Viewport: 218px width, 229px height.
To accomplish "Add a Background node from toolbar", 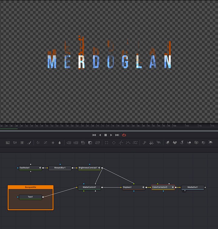I will coord(8,143).
